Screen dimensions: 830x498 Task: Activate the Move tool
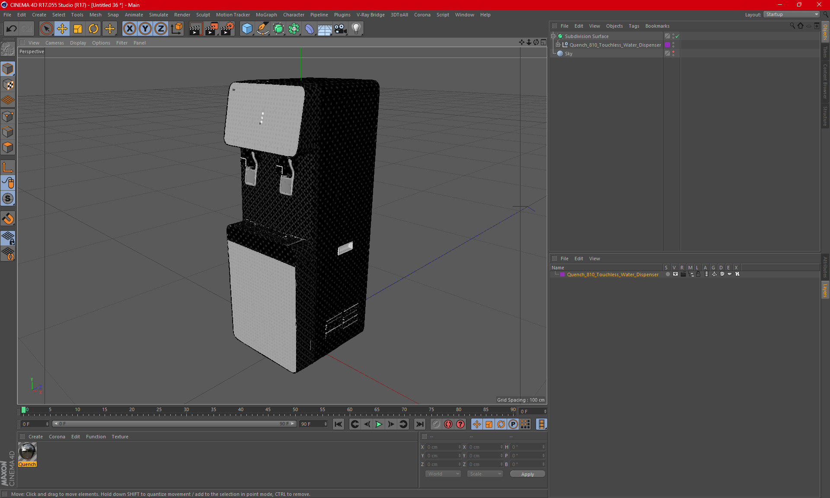[62, 29]
